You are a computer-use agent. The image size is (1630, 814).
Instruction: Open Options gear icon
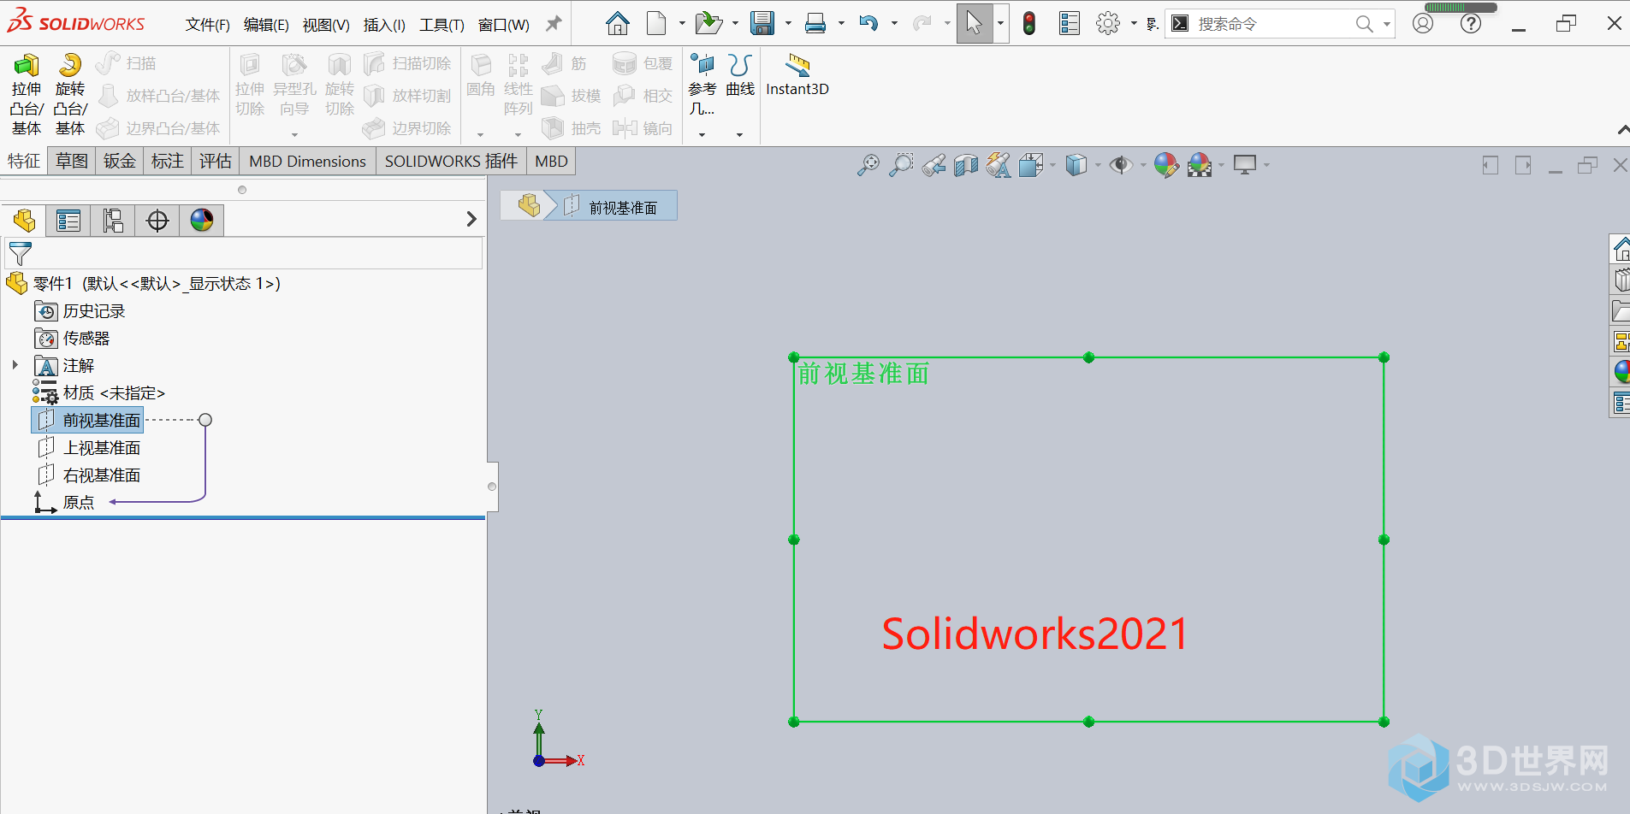pos(1108,23)
